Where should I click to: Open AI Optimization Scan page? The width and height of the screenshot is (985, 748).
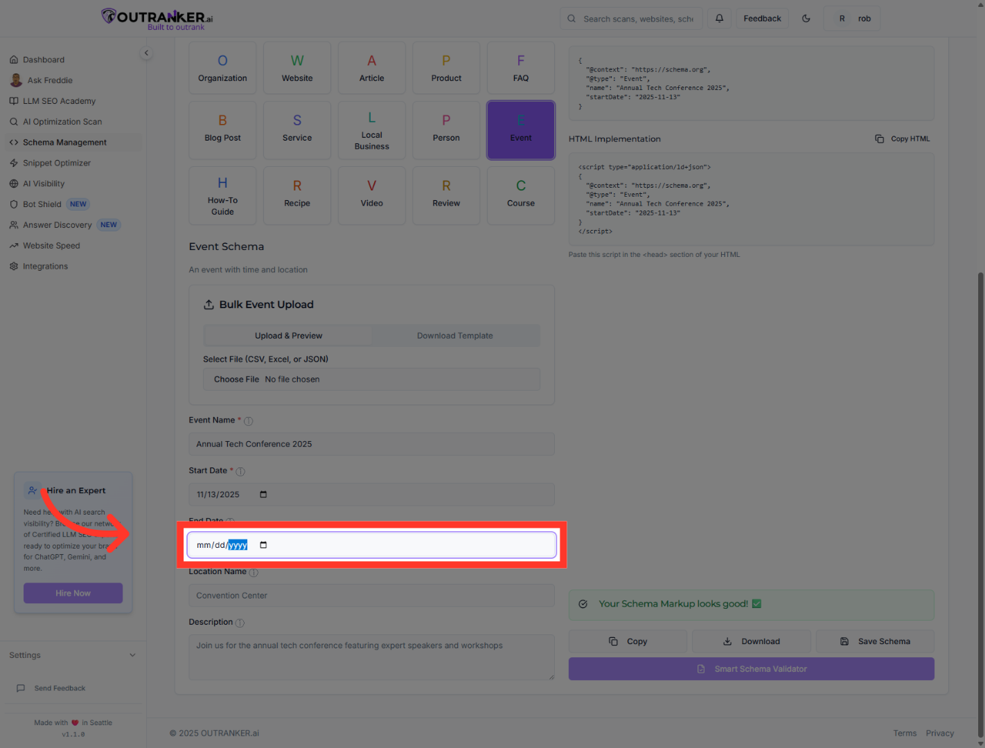(x=62, y=122)
